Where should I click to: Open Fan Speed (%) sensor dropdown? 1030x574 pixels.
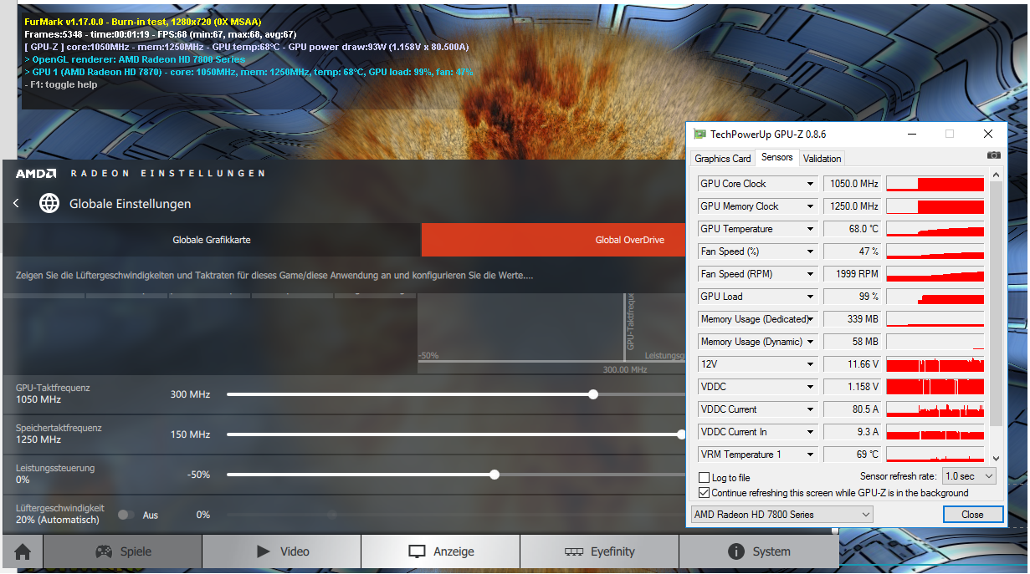coord(810,251)
